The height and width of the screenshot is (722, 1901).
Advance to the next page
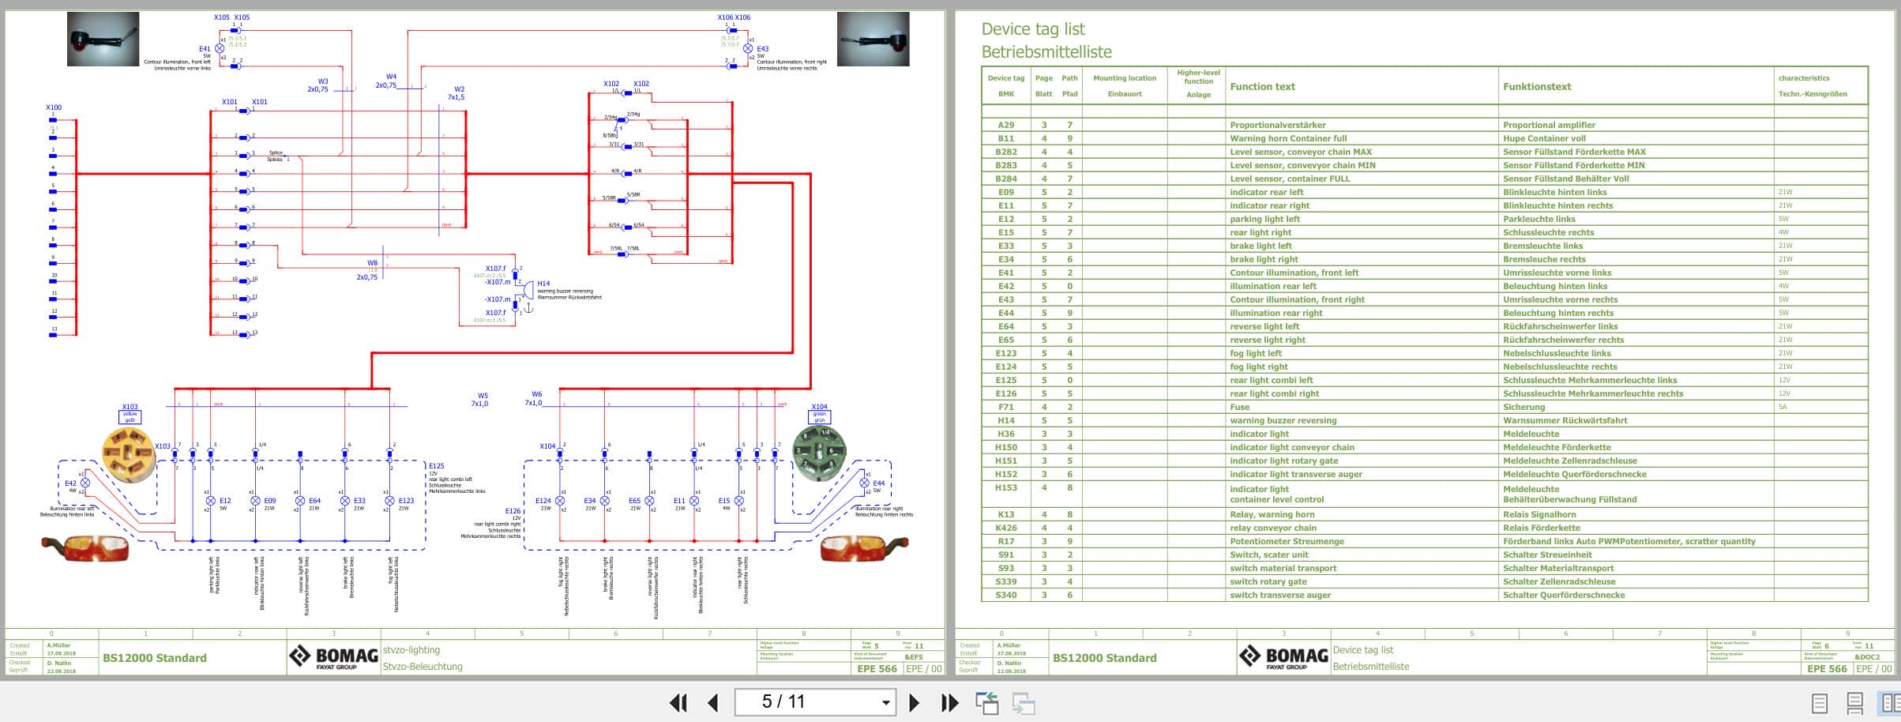pyautogui.click(x=915, y=701)
